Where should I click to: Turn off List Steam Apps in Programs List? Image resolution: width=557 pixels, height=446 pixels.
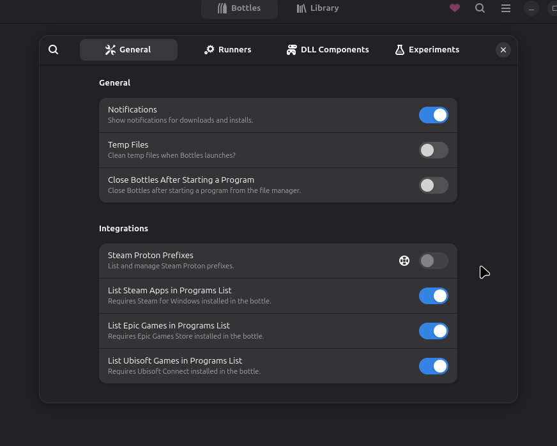pyautogui.click(x=433, y=296)
